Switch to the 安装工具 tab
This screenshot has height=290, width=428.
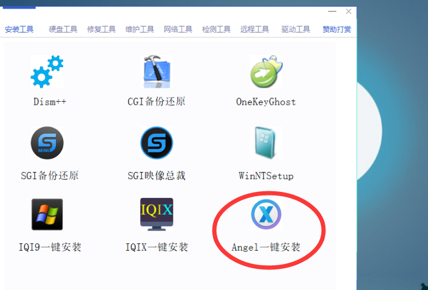[x=19, y=30]
